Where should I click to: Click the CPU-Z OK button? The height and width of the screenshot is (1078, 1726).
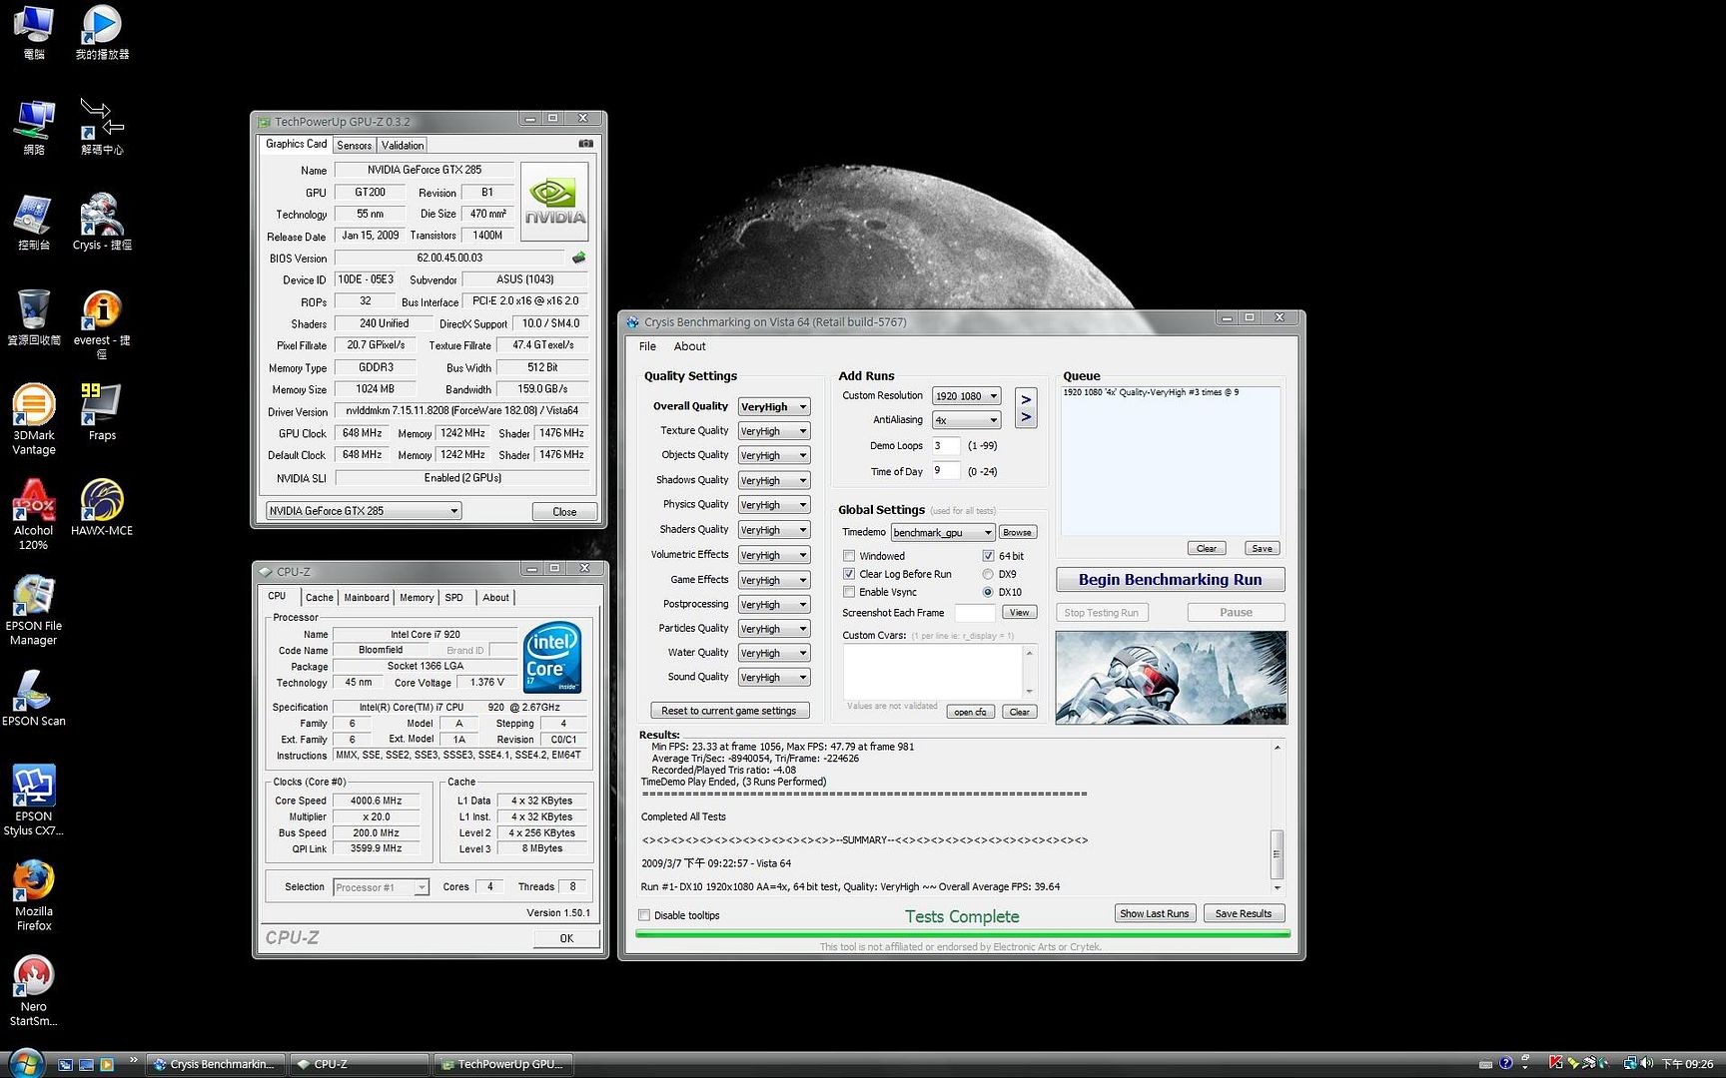566,938
